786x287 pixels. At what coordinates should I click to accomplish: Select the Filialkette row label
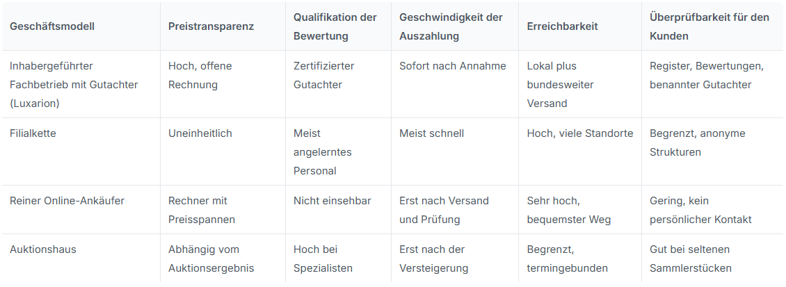pyautogui.click(x=33, y=133)
